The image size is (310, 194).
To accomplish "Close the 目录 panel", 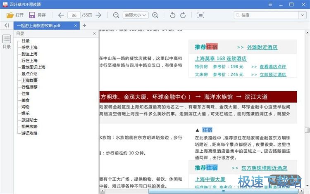I will point(95,33).
